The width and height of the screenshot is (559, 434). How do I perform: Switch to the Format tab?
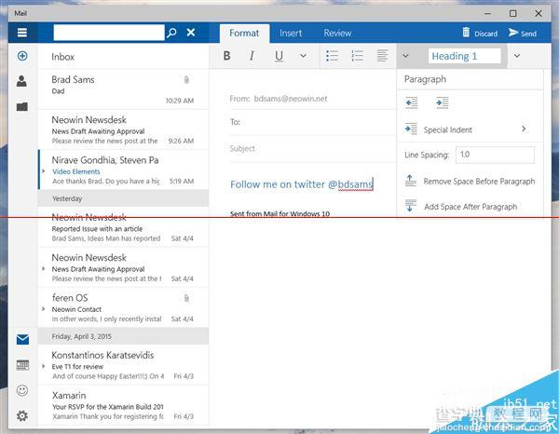244,34
